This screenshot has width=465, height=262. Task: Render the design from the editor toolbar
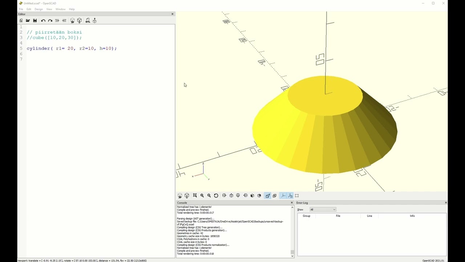click(x=80, y=21)
